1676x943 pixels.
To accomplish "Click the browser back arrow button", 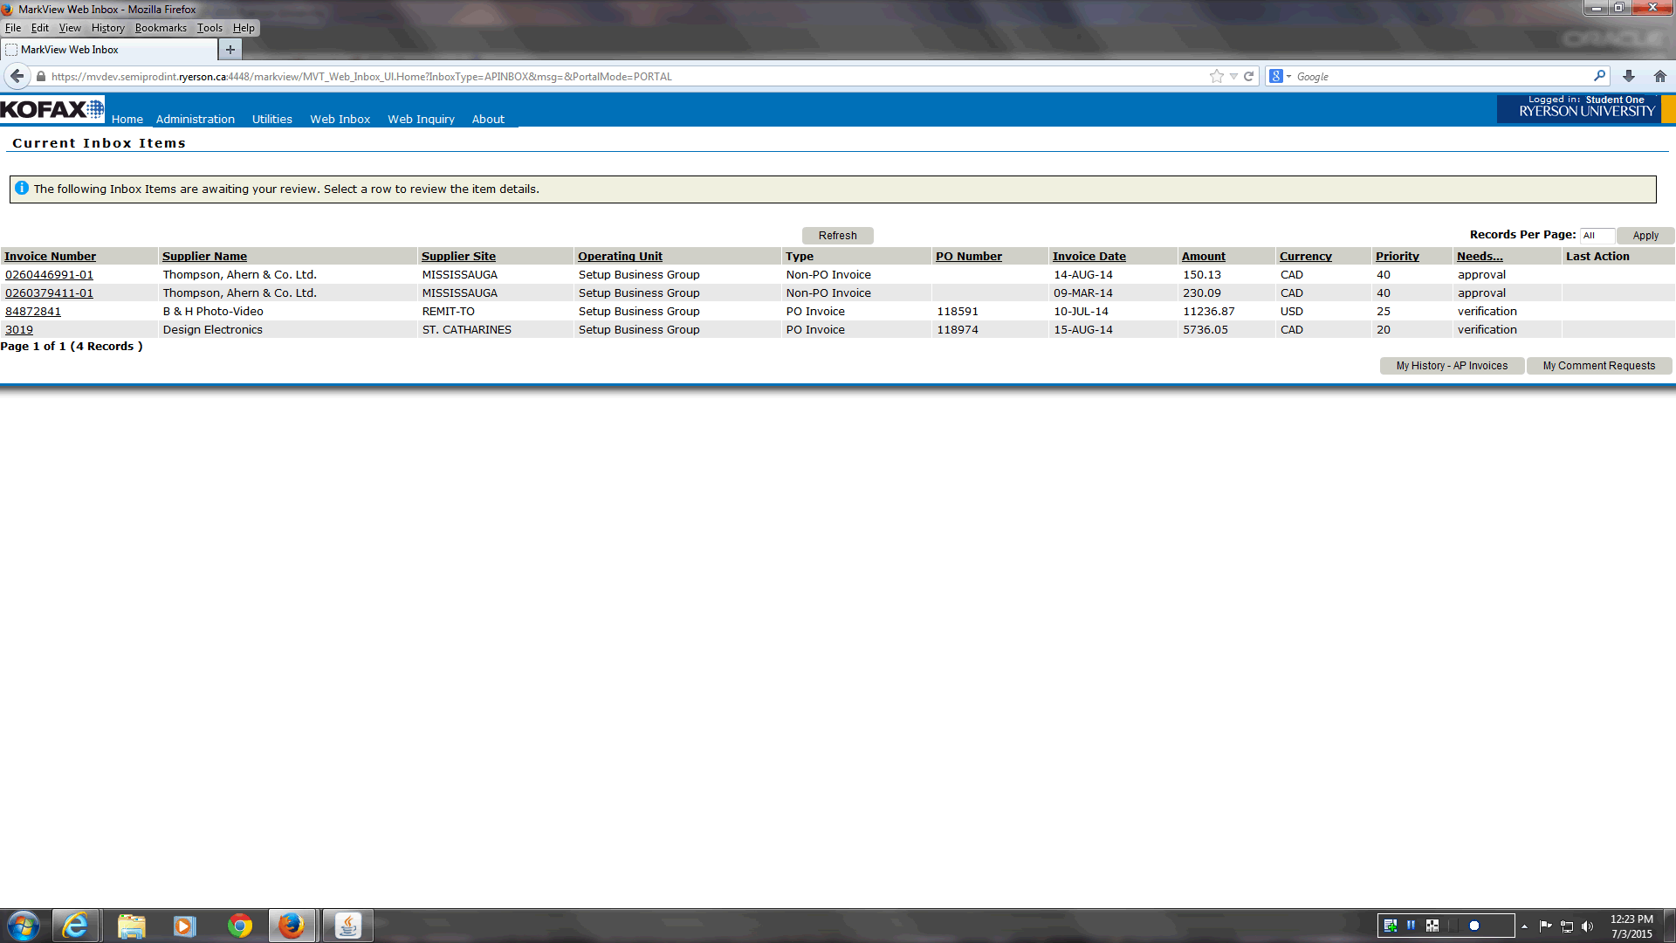I will click(17, 76).
